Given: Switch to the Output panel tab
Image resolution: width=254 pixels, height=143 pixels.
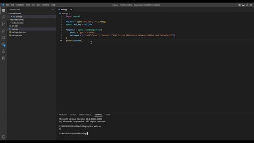Looking at the screenshot, I should [73, 115].
